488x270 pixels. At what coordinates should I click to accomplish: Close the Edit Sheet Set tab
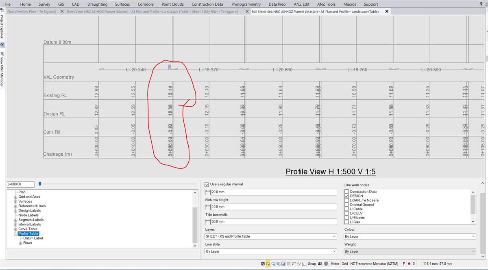click(386, 11)
